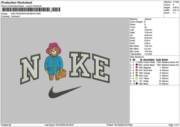The image size is (180, 127).
Task: Click the embroidered letter E
Action: 101,68
